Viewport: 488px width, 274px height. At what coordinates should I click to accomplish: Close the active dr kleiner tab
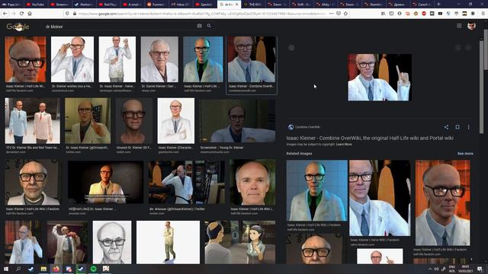tap(237, 5)
